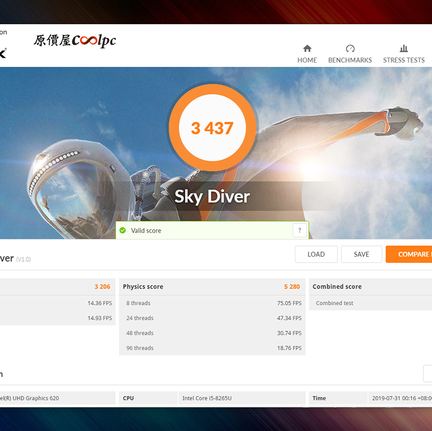Click the Physics score heading
The width and height of the screenshot is (432, 431).
[143, 286]
